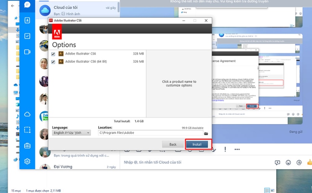Open the cloud storage icon in Zalo sidebar
Screen dimensions: 312x193
point(27,114)
